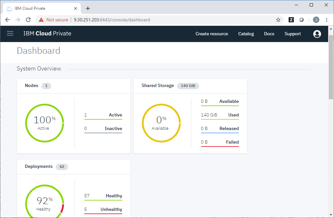Open the Support menu
This screenshot has height=218, width=334.
point(292,34)
